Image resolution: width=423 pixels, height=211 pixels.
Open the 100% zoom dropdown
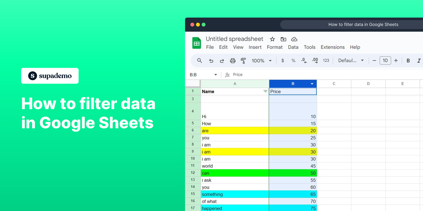point(261,60)
